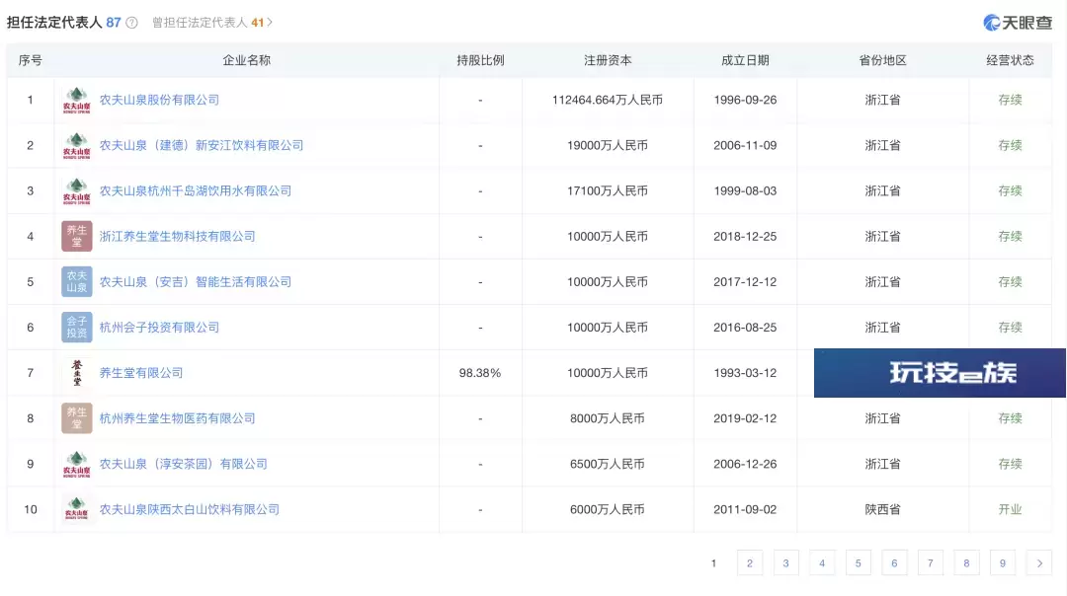Image resolution: width=1067 pixels, height=596 pixels.
Task: Open 农夫山泉（安吉）智能生活有限公司 link
Action: coord(196,282)
